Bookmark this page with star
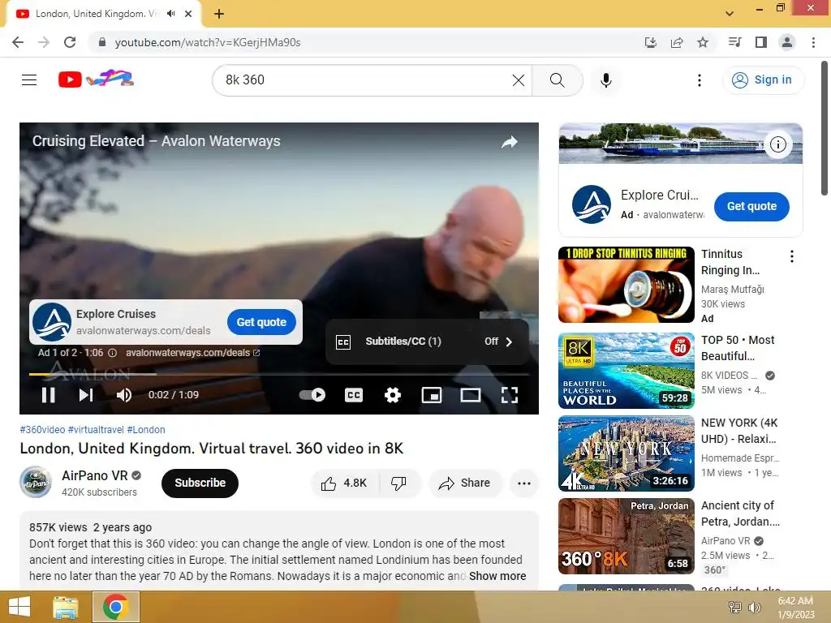The width and height of the screenshot is (831, 623). click(703, 42)
